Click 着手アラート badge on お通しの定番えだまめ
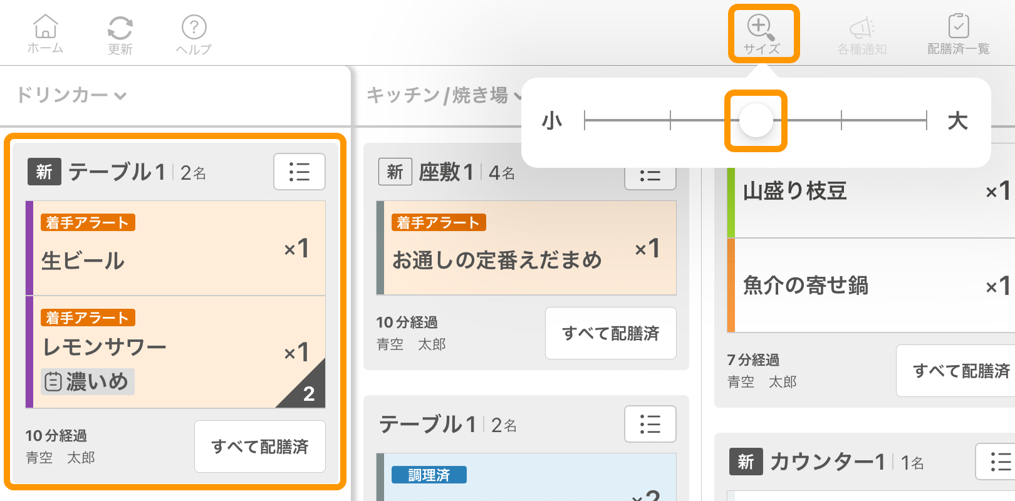 point(439,222)
